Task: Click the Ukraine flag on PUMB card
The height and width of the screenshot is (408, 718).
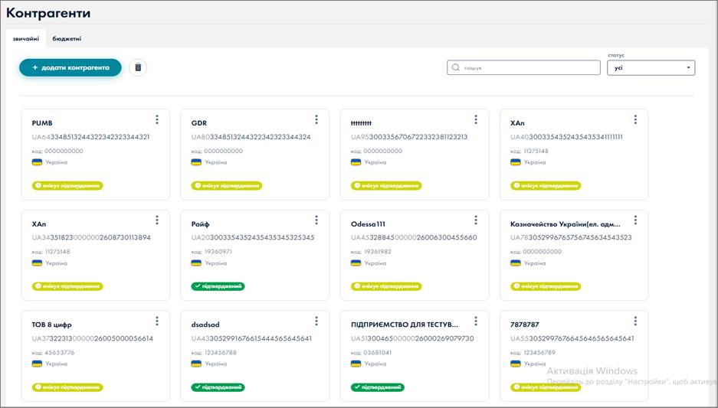Action: (x=37, y=162)
